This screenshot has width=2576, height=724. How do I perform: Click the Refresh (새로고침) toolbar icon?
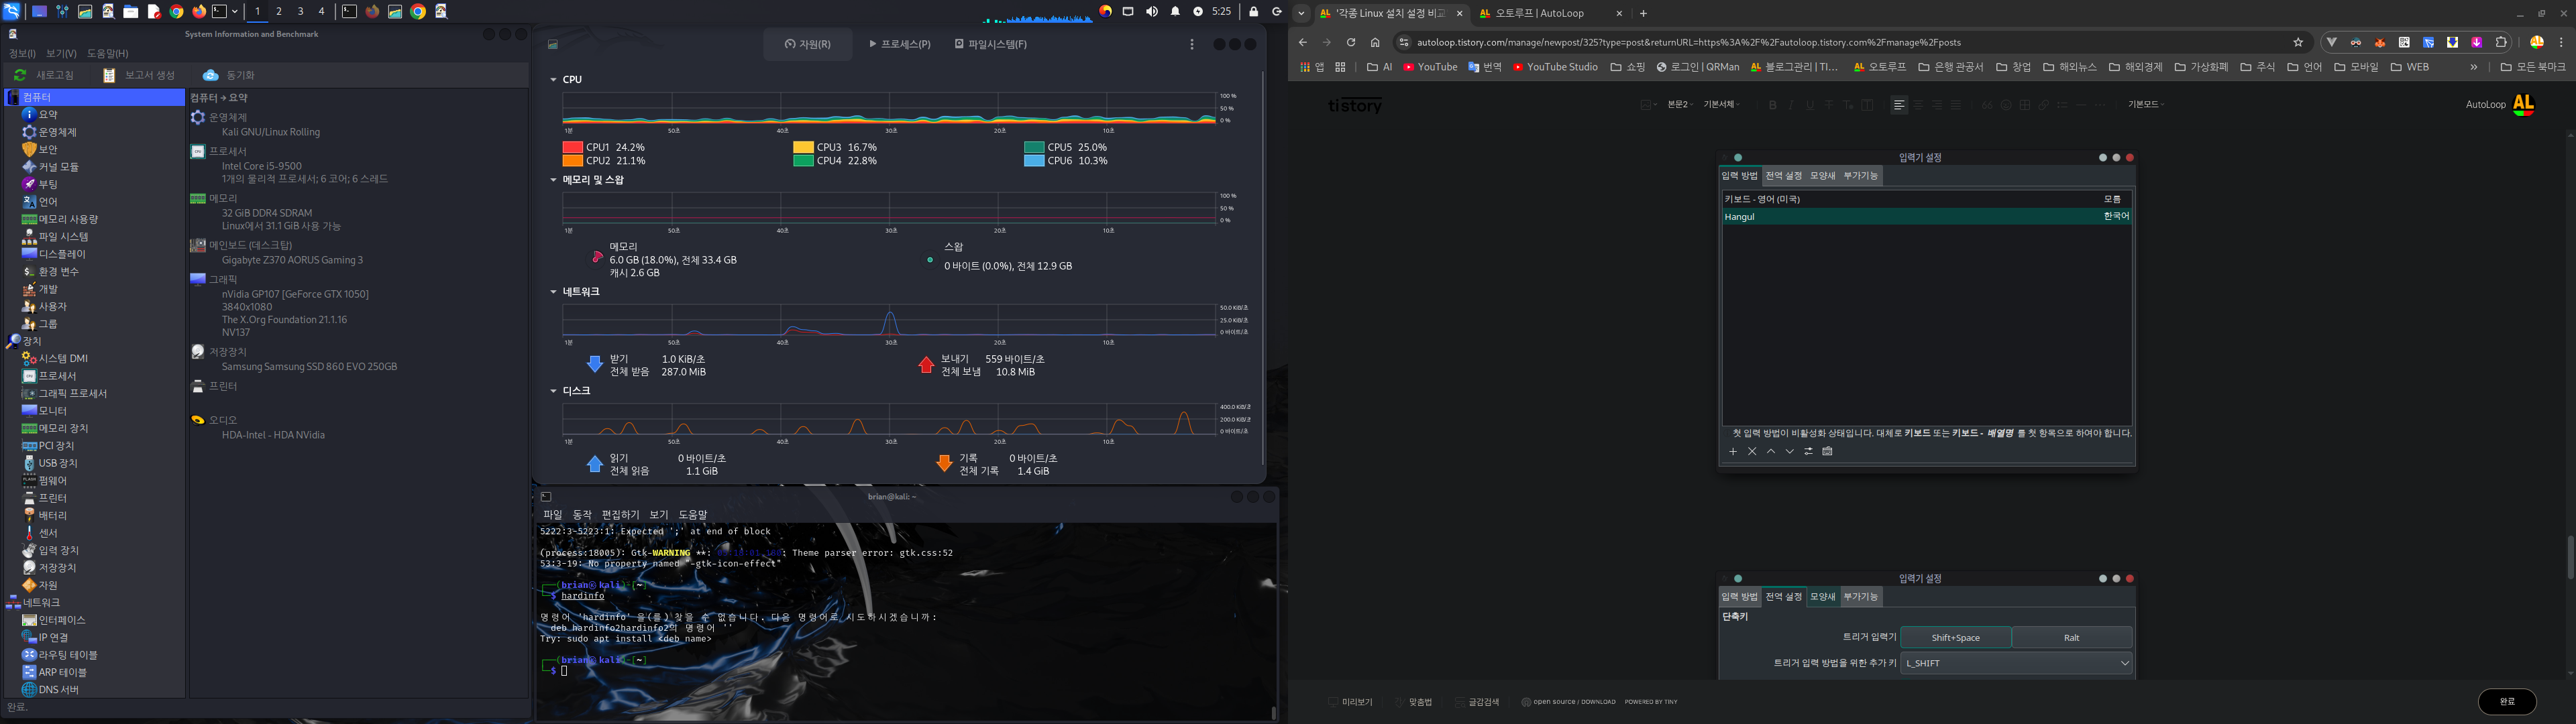click(20, 75)
